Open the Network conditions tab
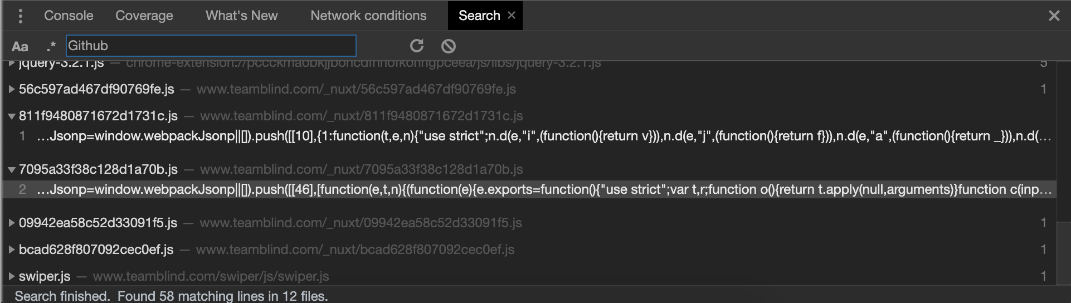1071x303 pixels. point(368,16)
